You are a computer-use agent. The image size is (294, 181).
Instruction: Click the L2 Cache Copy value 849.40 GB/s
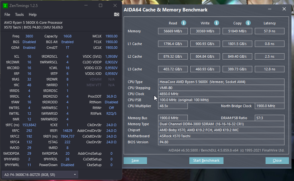click(237, 56)
